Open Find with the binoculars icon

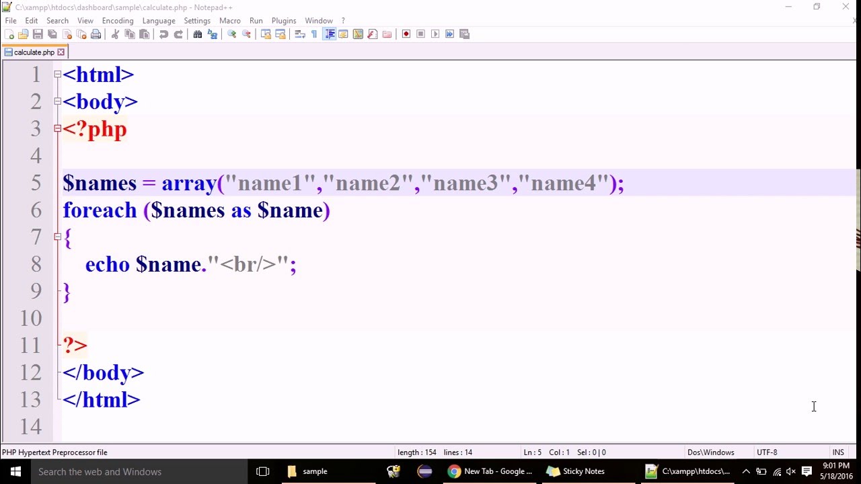pyautogui.click(x=198, y=34)
